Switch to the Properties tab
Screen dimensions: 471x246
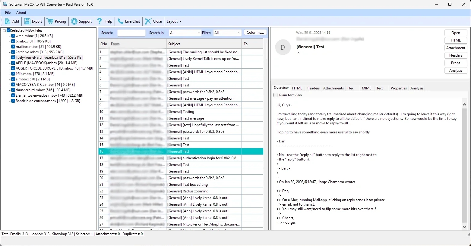(x=399, y=88)
